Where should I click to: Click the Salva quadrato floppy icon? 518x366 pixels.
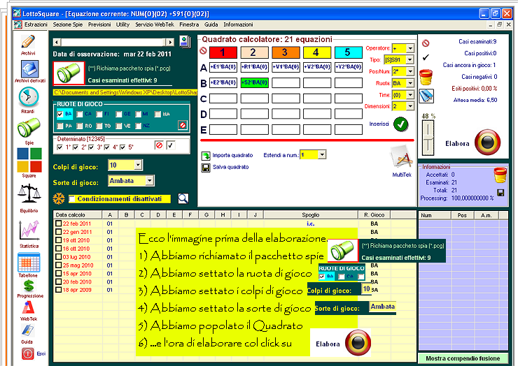coord(206,168)
